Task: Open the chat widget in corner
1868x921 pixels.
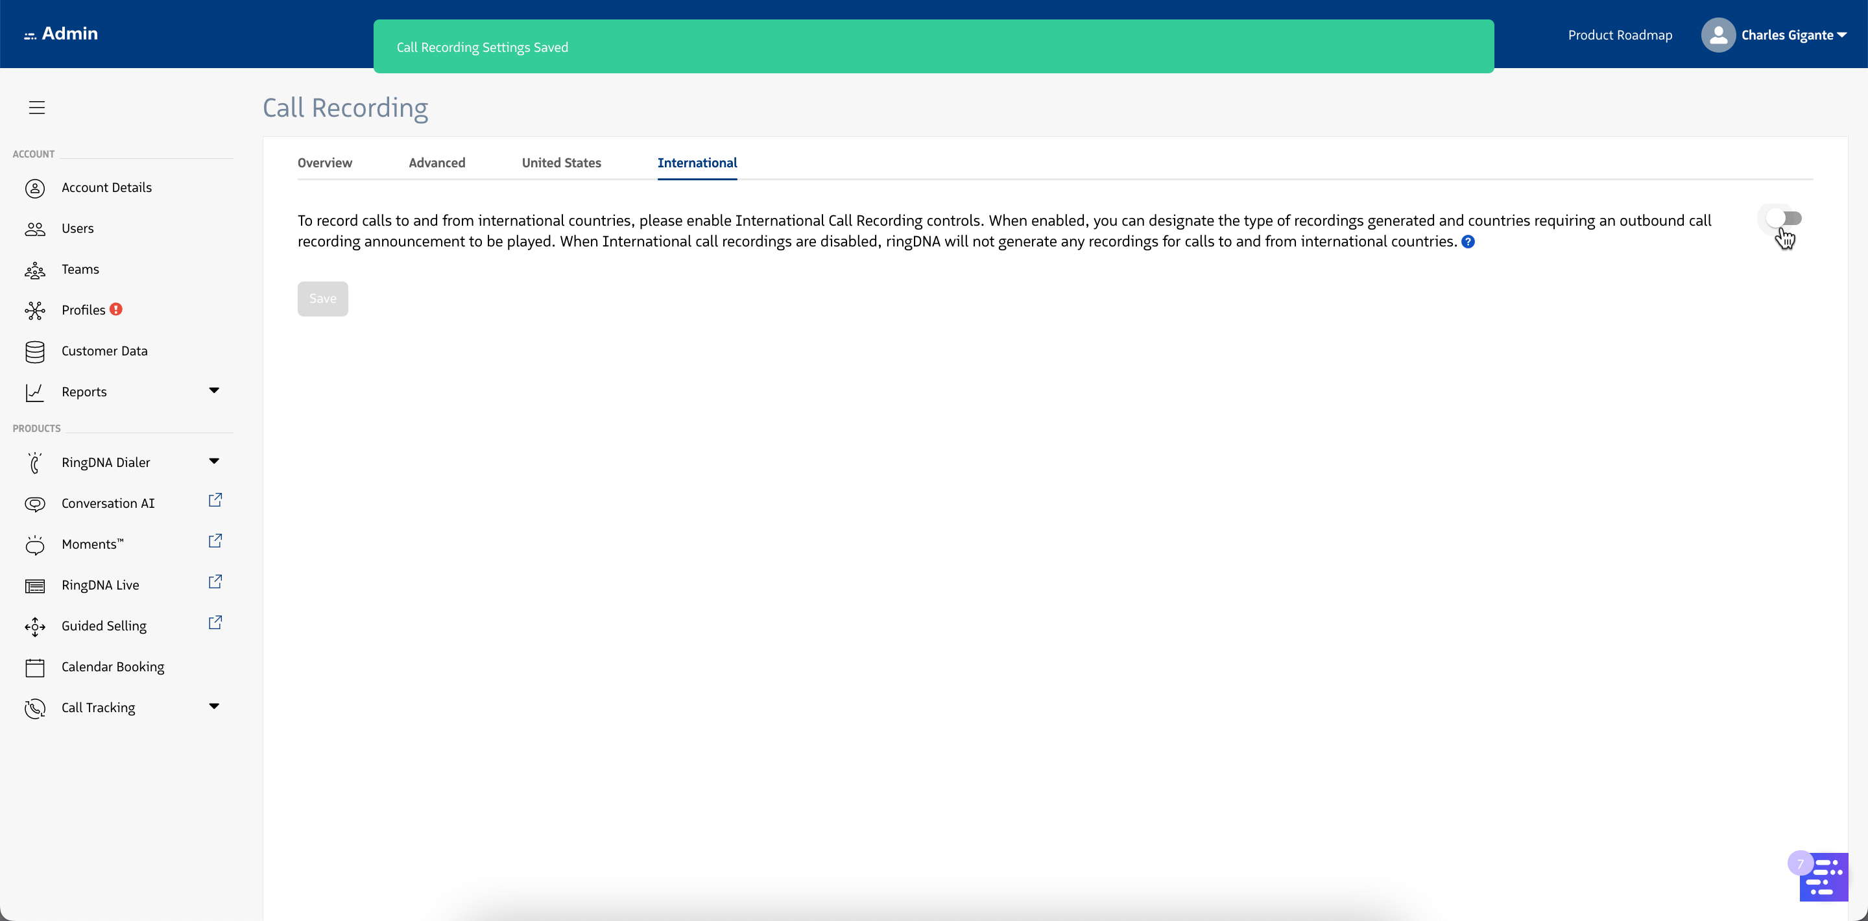Action: point(1823,877)
